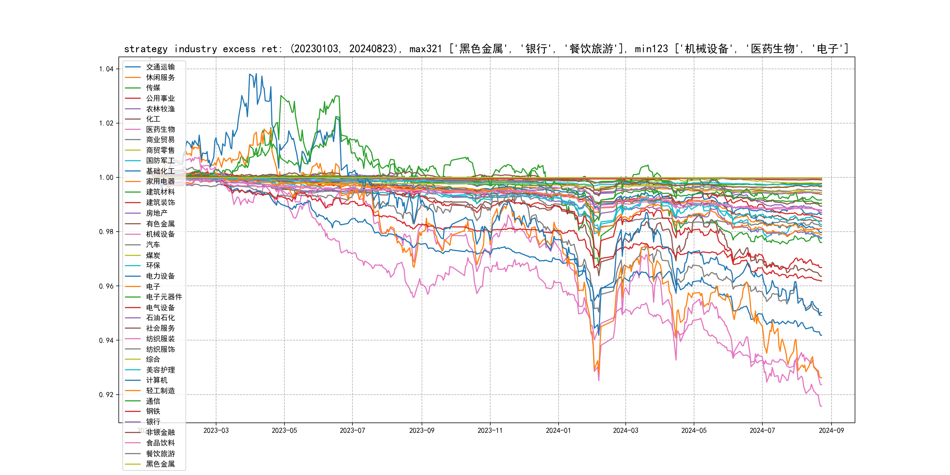The image size is (950, 475).
Task: Click the 公用事业 red legend line swatch
Action: [133, 98]
